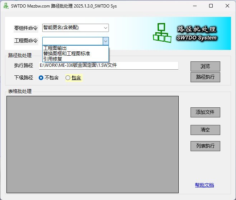Click the 执行路径 text field
Image resolution: width=236 pixels, height=200 pixels.
coord(108,66)
